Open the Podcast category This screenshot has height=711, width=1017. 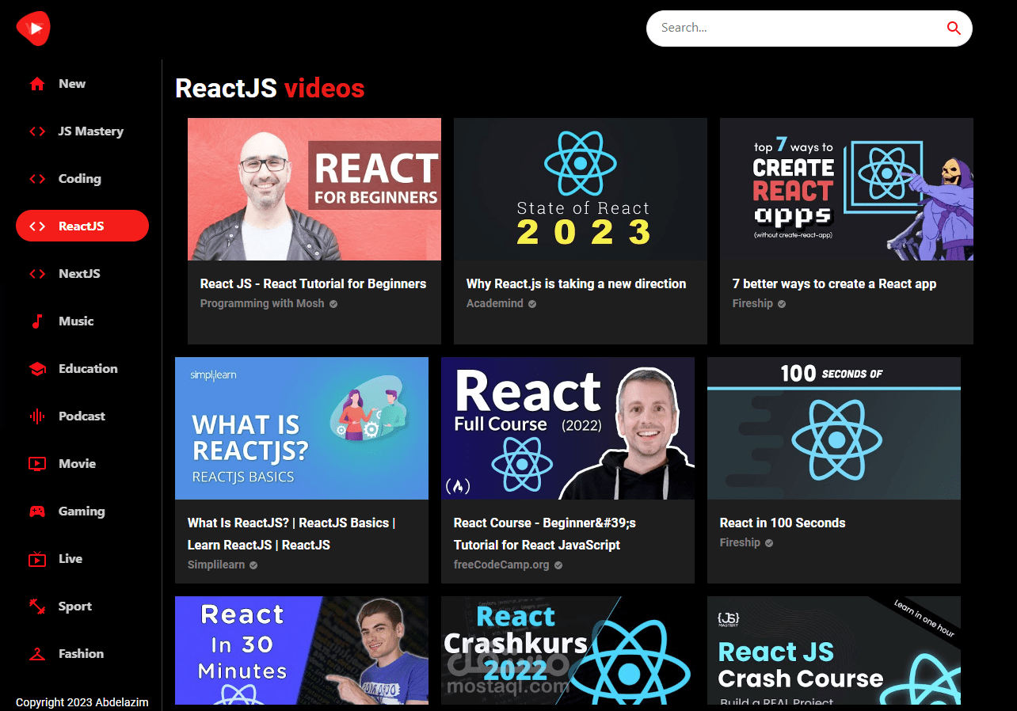[x=82, y=416]
